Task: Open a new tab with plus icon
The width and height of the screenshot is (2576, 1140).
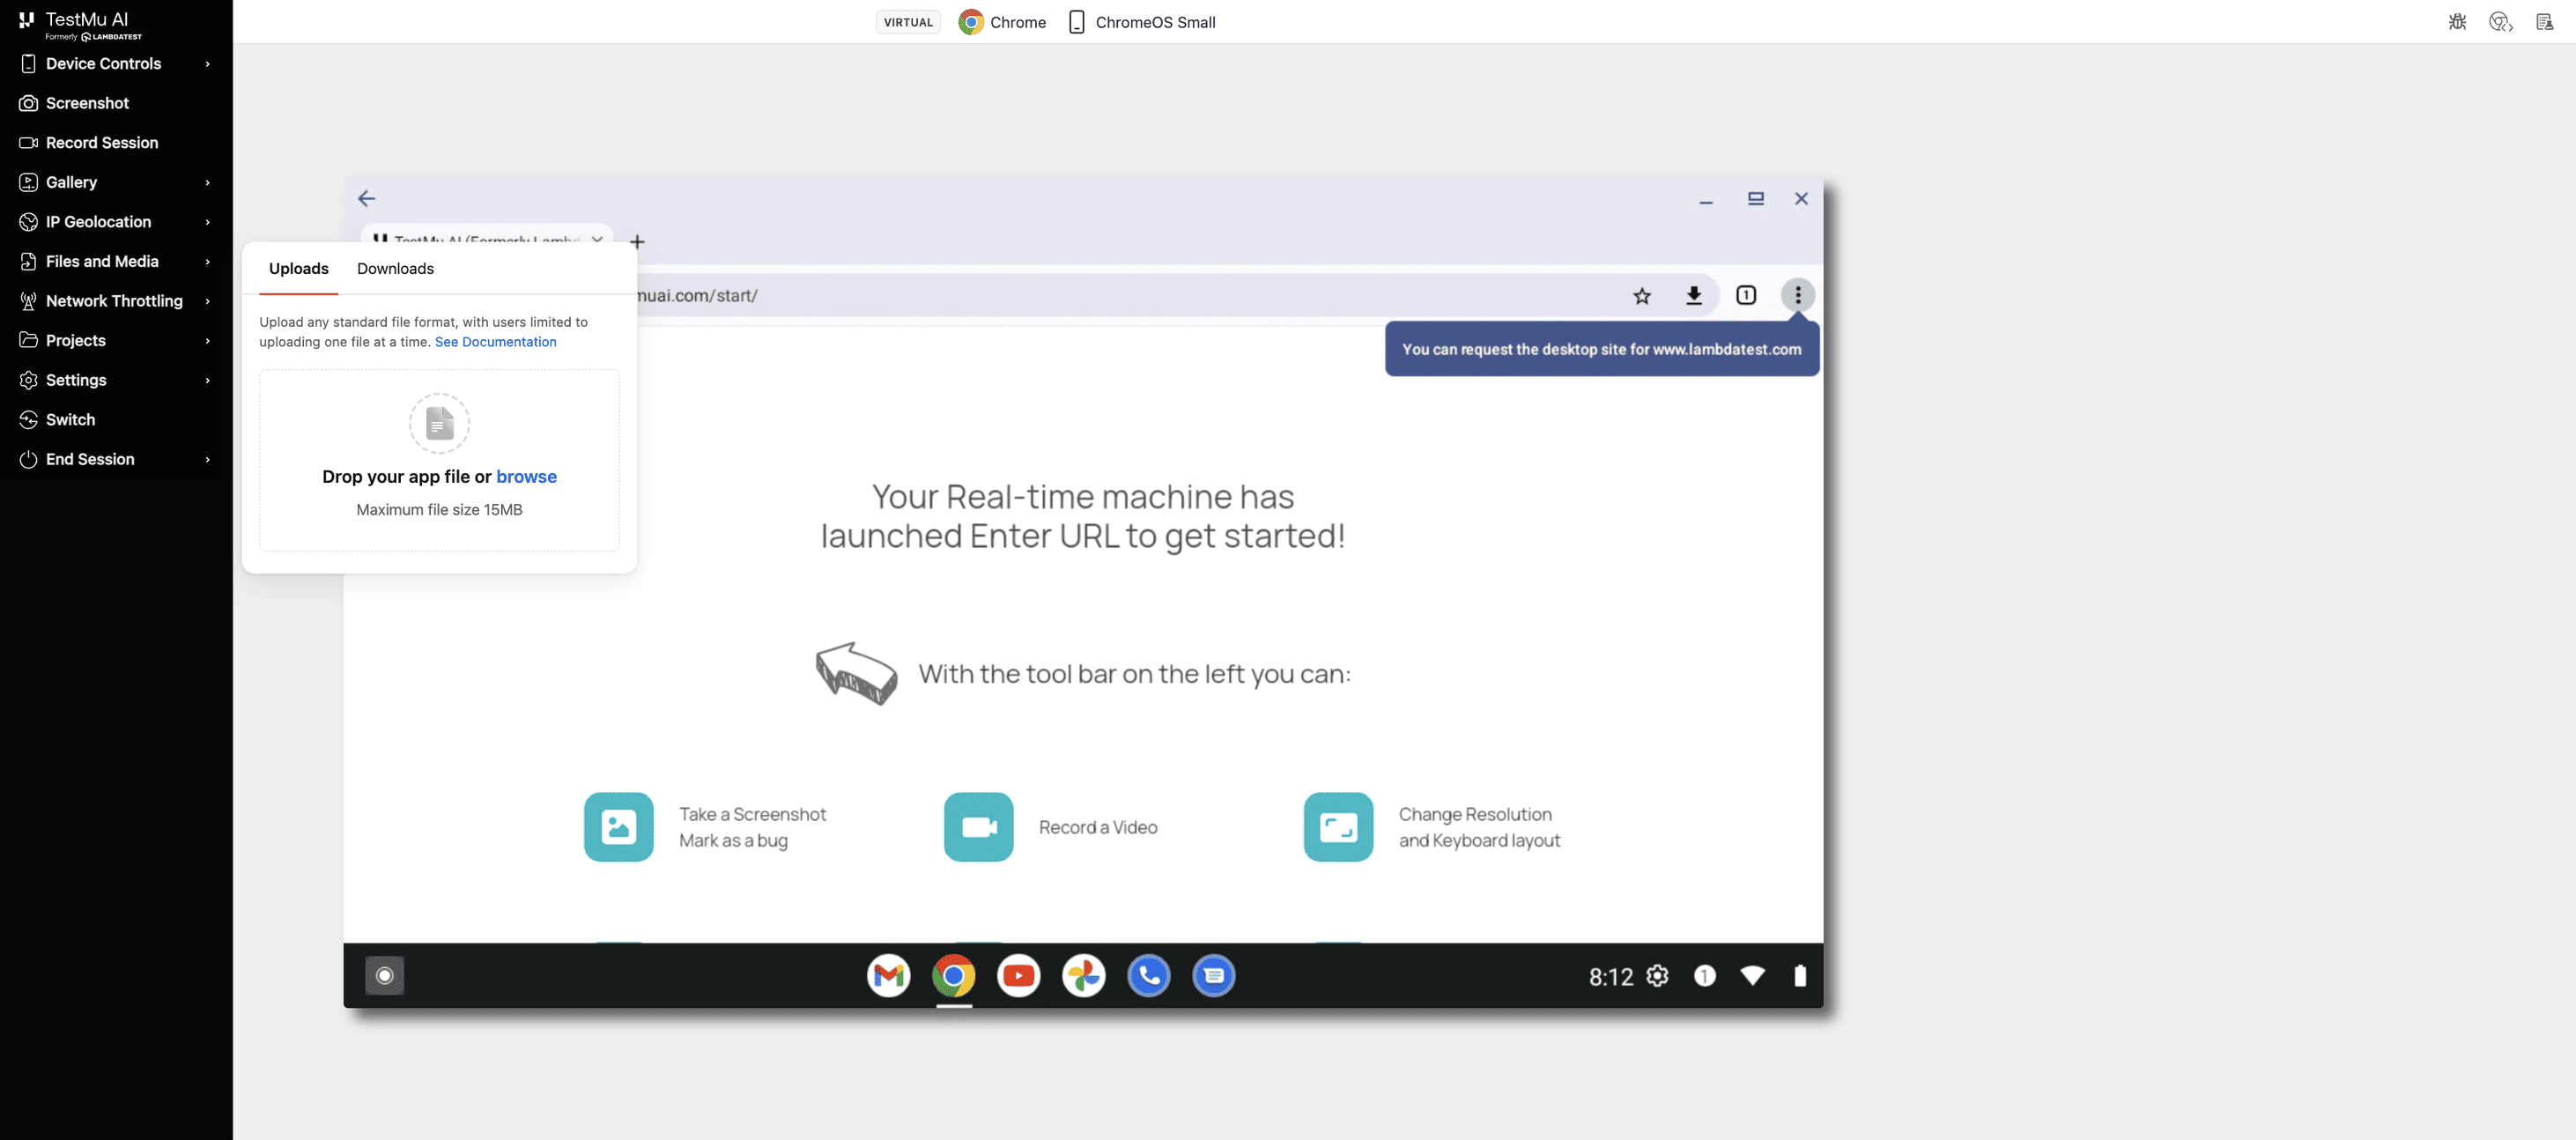Action: pyautogui.click(x=637, y=242)
